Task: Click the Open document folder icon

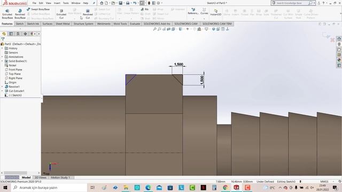Action: (113, 3)
